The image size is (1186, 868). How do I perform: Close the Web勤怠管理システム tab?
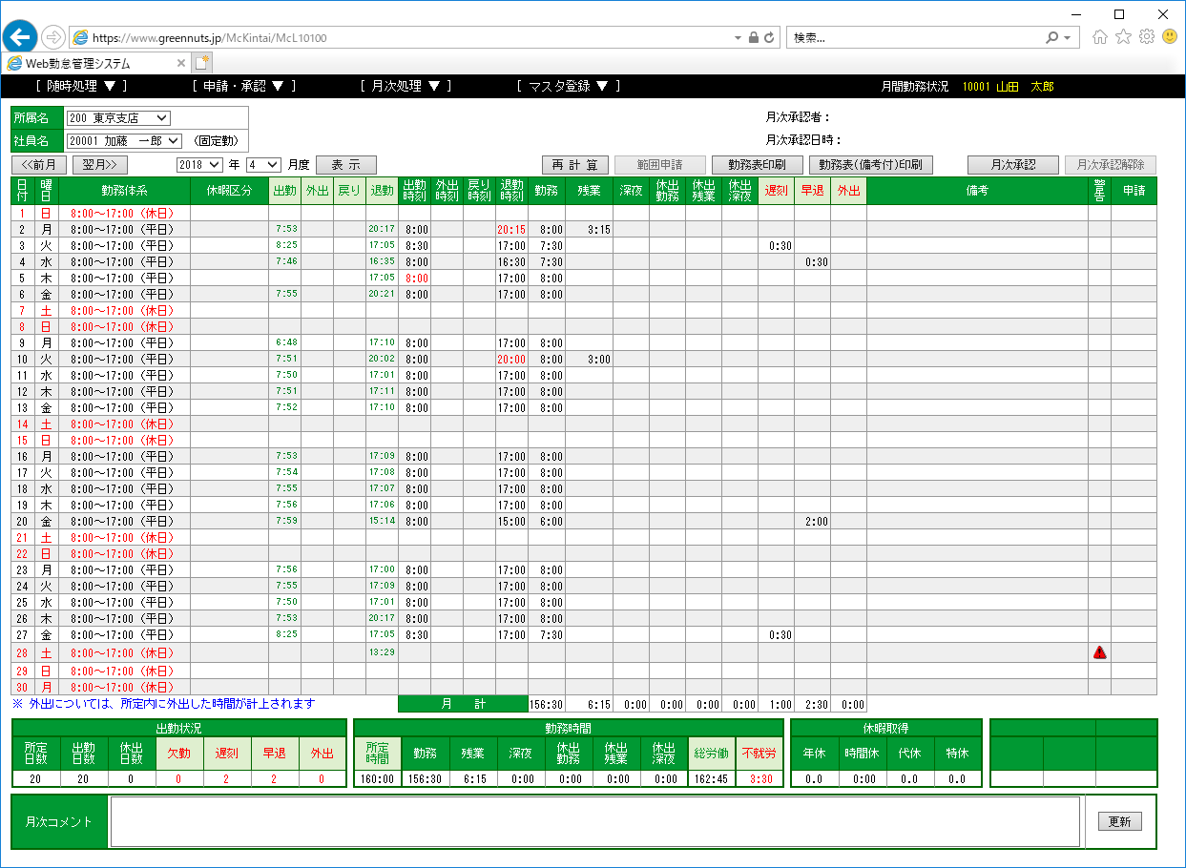coord(181,63)
